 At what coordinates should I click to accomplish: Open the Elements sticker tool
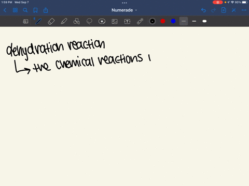102,21
